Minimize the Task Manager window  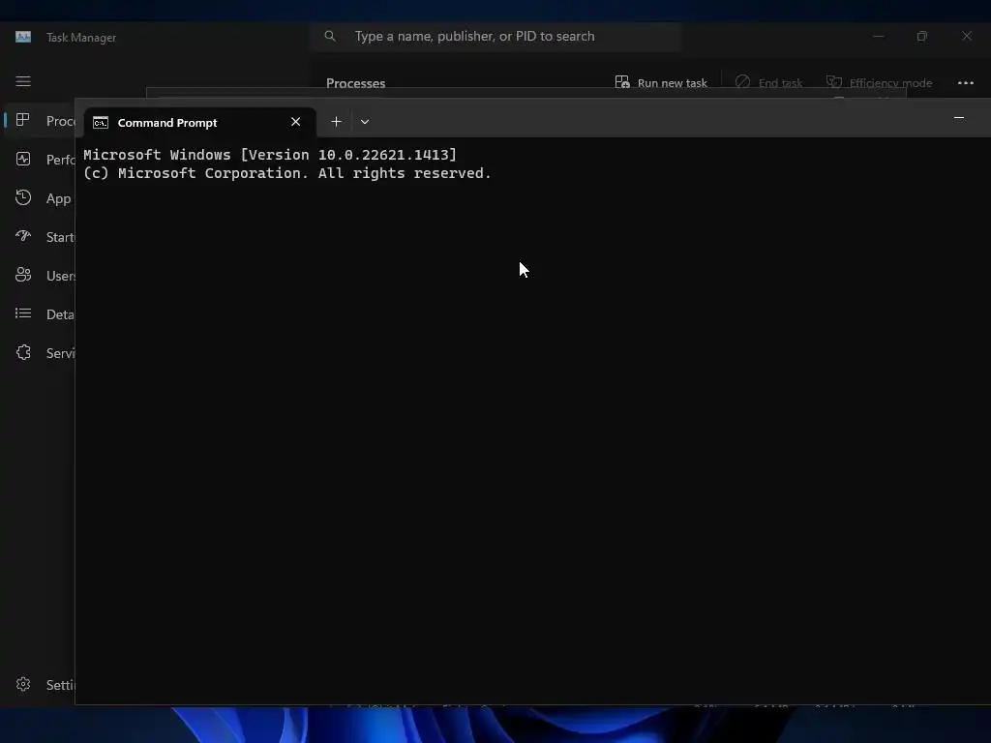click(879, 36)
